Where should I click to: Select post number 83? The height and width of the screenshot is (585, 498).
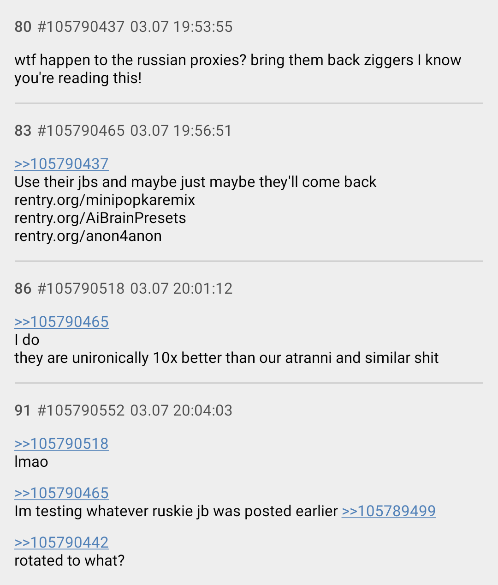click(x=23, y=131)
